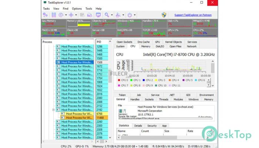This screenshot has height=148, width=259.
Task: Click the Count column header
Action: point(151,131)
